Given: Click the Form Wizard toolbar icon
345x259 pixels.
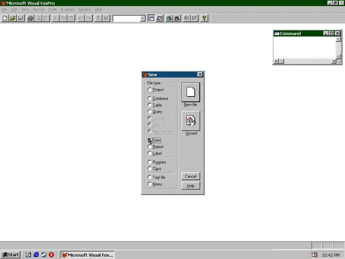Looking at the screenshot, I should [169, 18].
